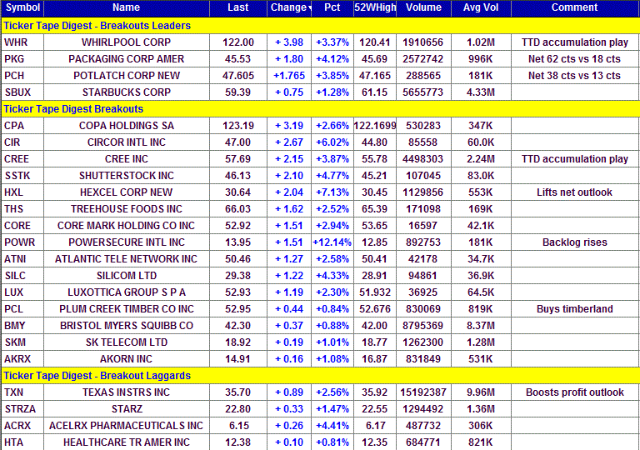
Task: Click the Buys timberland comment
Action: [575, 309]
